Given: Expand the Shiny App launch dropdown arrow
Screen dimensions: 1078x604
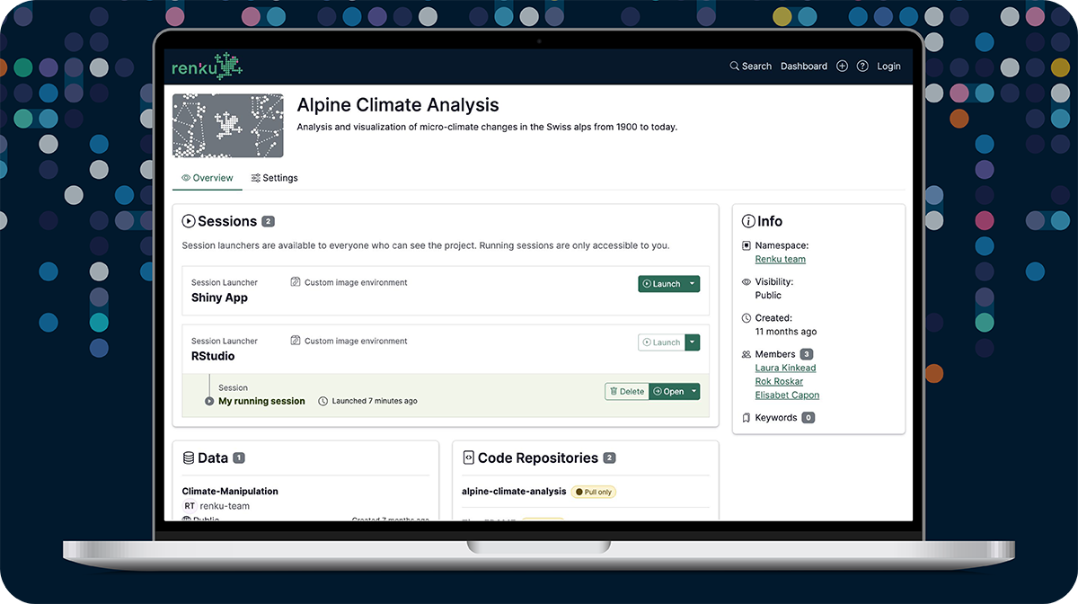Looking at the screenshot, I should (x=692, y=284).
